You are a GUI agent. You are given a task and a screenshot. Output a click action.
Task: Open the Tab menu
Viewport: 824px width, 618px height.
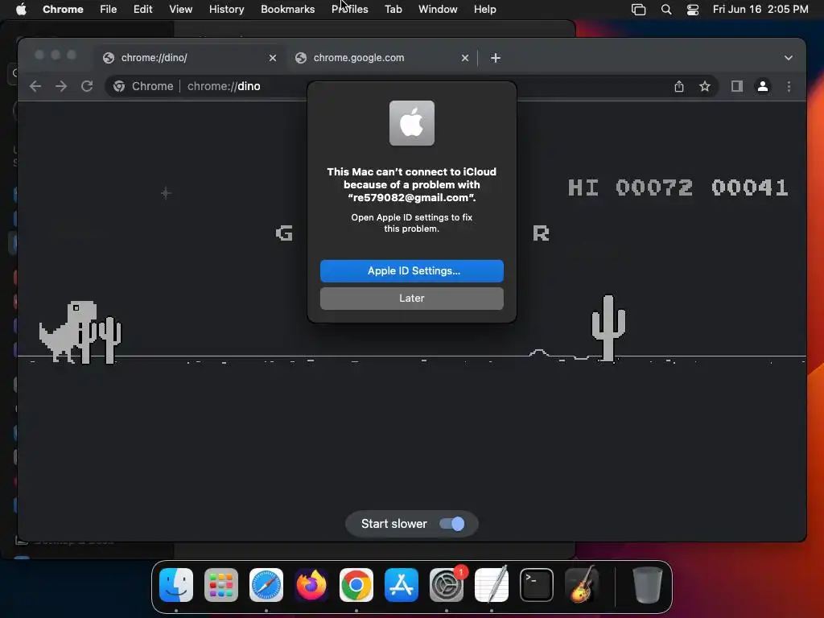pyautogui.click(x=393, y=9)
